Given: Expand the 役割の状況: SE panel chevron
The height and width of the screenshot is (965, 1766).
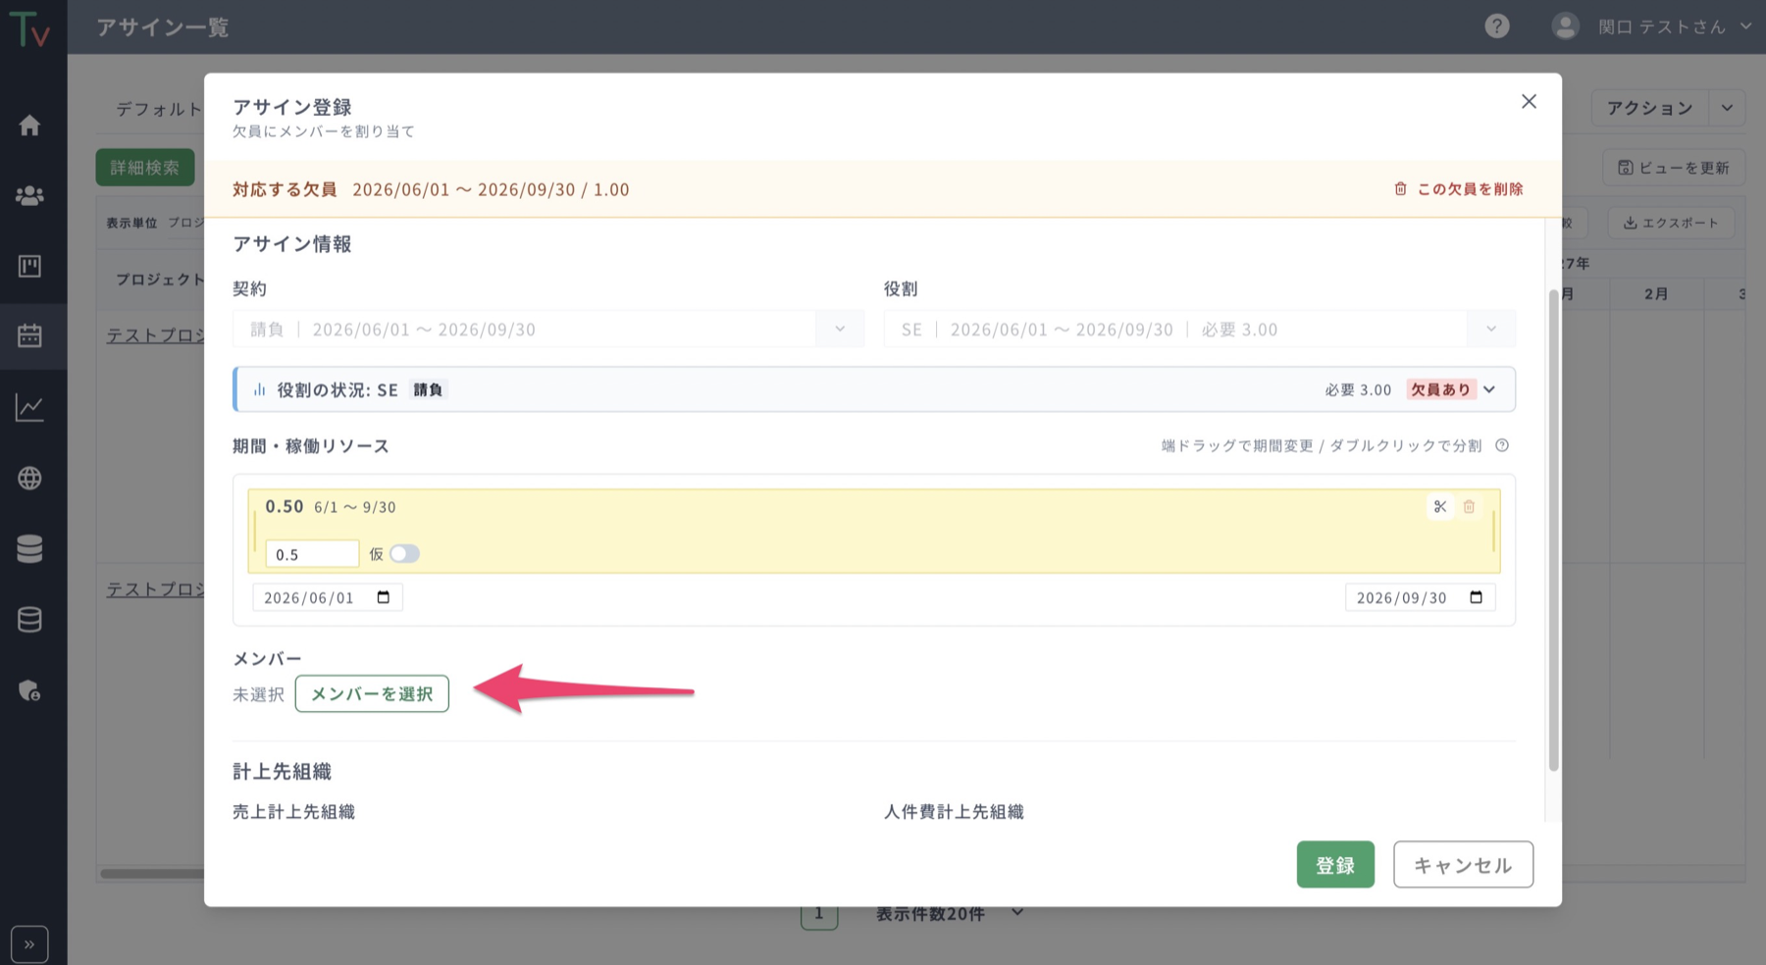Looking at the screenshot, I should [1489, 390].
